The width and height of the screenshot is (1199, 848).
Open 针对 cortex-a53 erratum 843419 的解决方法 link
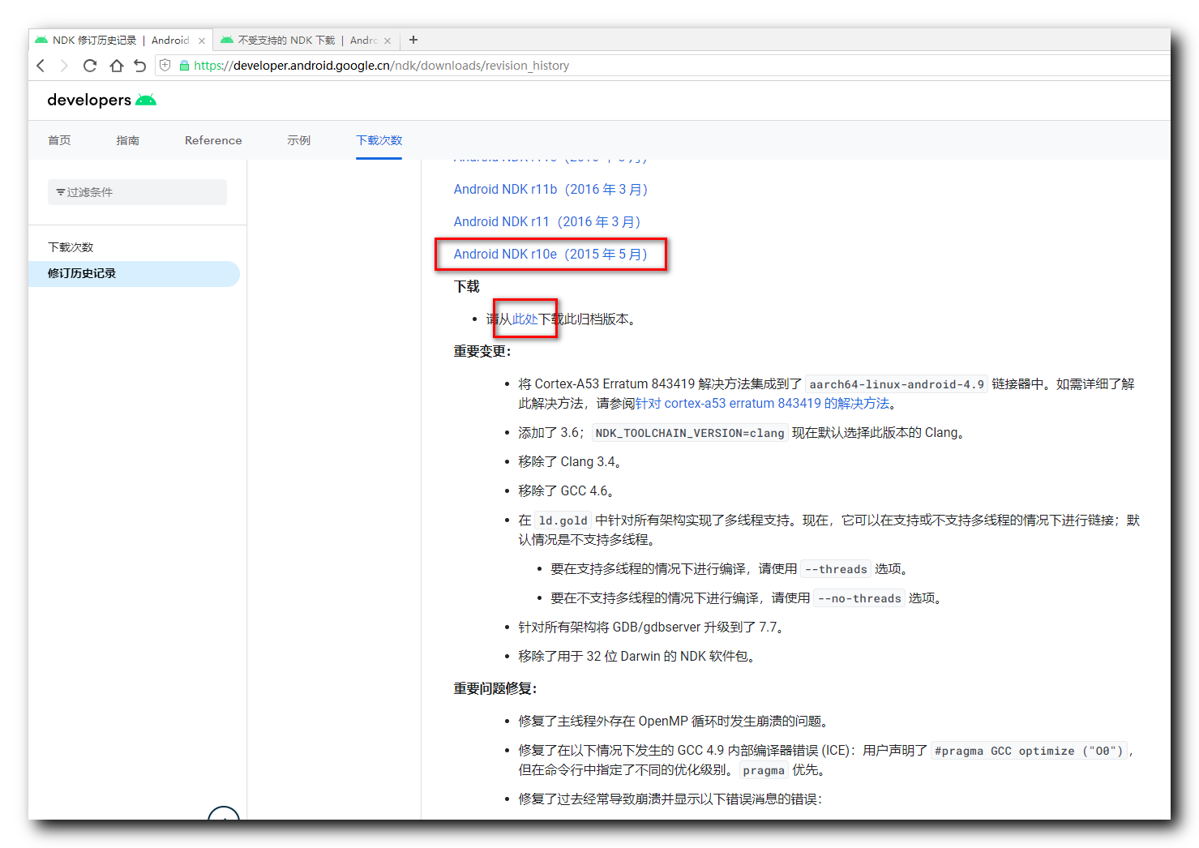coord(762,403)
